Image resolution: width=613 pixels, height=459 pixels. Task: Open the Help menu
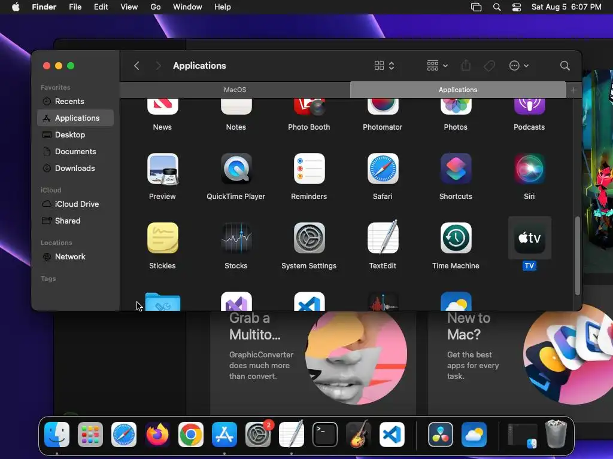point(223,7)
